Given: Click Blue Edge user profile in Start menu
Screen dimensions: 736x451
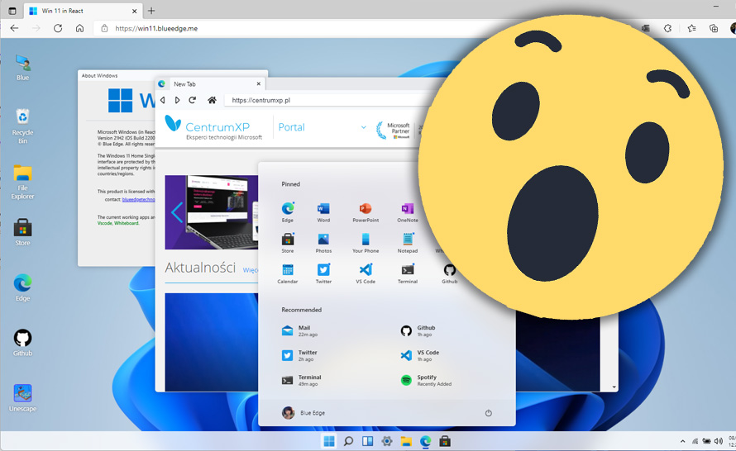Looking at the screenshot, I should point(303,412).
